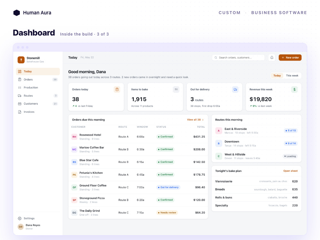Click the Specialty count 220
Image resolution: width=320 pixels, height=240 pixels.
pos(295,205)
